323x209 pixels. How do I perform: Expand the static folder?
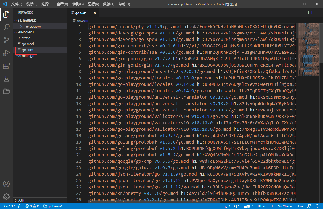[26, 38]
